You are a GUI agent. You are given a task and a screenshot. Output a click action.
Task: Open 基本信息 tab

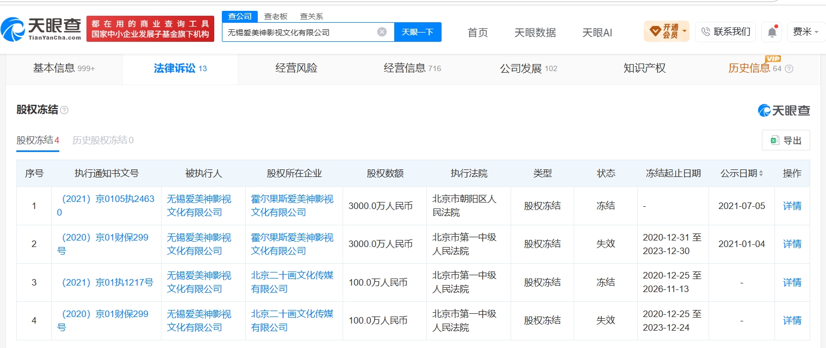click(64, 68)
